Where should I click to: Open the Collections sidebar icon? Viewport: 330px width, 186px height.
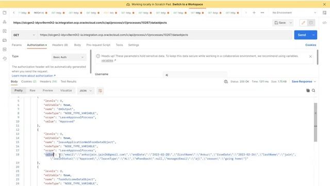click(5, 12)
